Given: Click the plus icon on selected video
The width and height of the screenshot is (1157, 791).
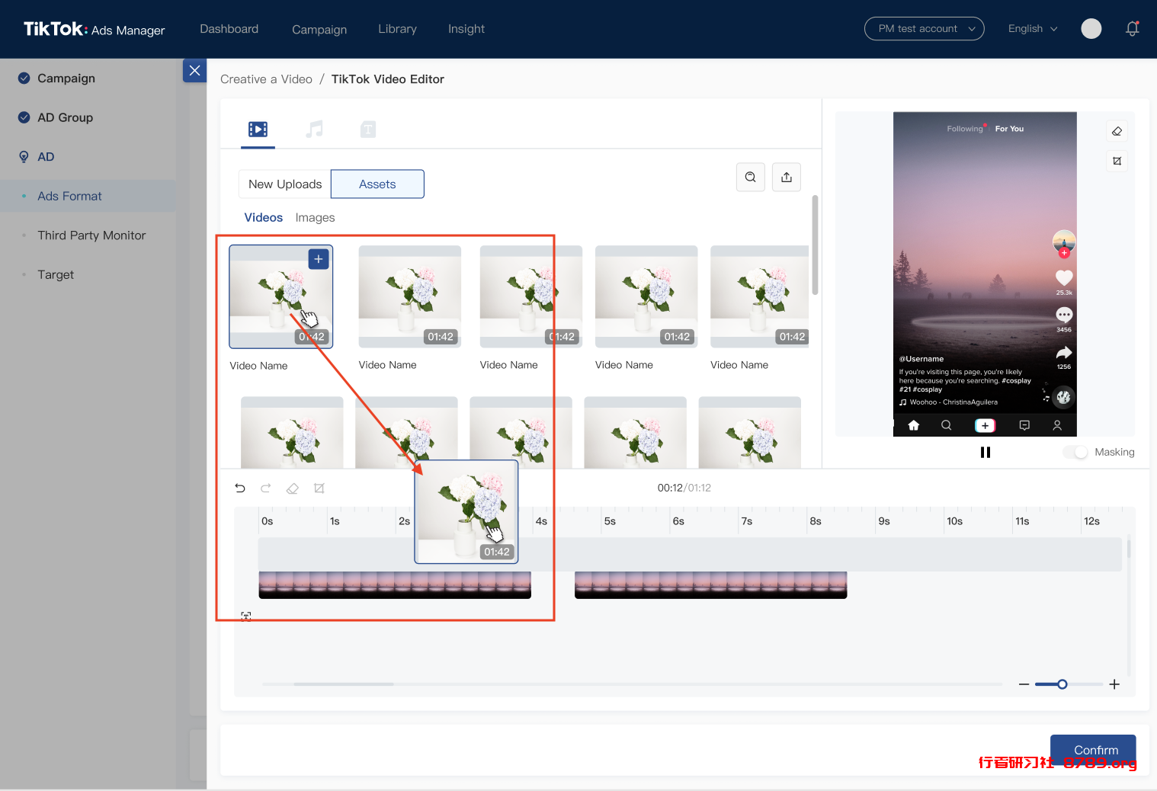Looking at the screenshot, I should pos(319,259).
